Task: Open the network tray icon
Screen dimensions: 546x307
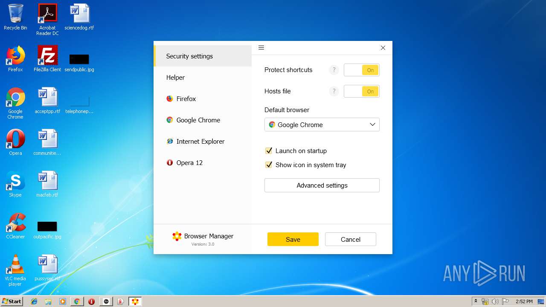Action: coord(485,301)
